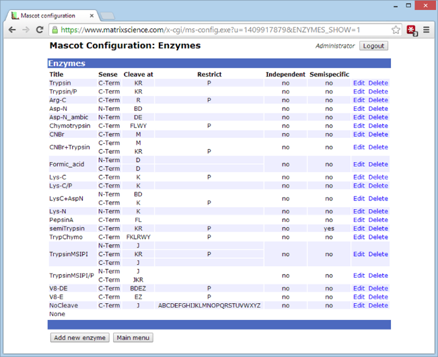
Task: Delete the PepsinA enzyme
Action: pos(378,220)
